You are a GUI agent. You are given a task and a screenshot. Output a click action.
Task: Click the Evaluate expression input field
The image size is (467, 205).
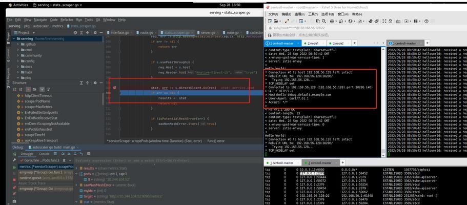coord(168,160)
